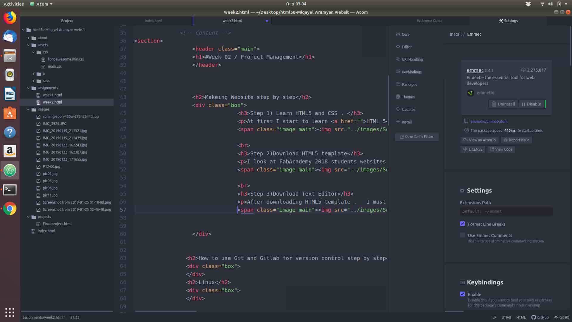Open Themes settings section
This screenshot has width=572, height=322.
408,97
